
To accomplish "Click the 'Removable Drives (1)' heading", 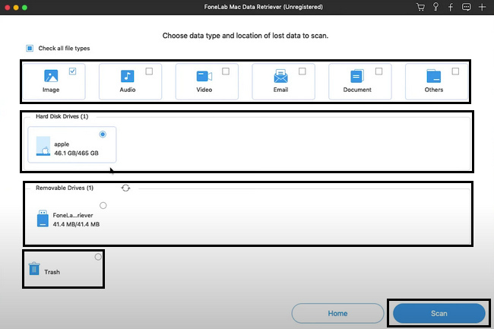I will pyautogui.click(x=65, y=188).
